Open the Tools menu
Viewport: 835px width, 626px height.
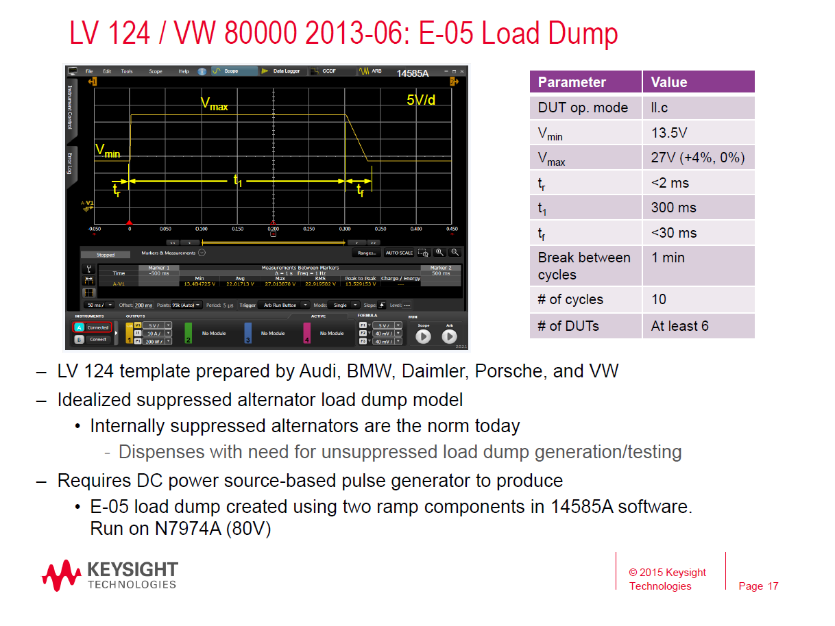tap(127, 71)
